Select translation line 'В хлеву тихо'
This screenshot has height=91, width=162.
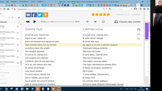[89, 78]
